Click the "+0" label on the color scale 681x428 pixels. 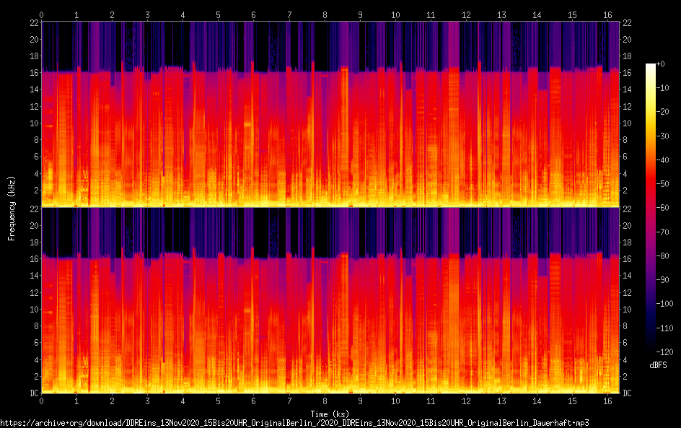pyautogui.click(x=660, y=64)
